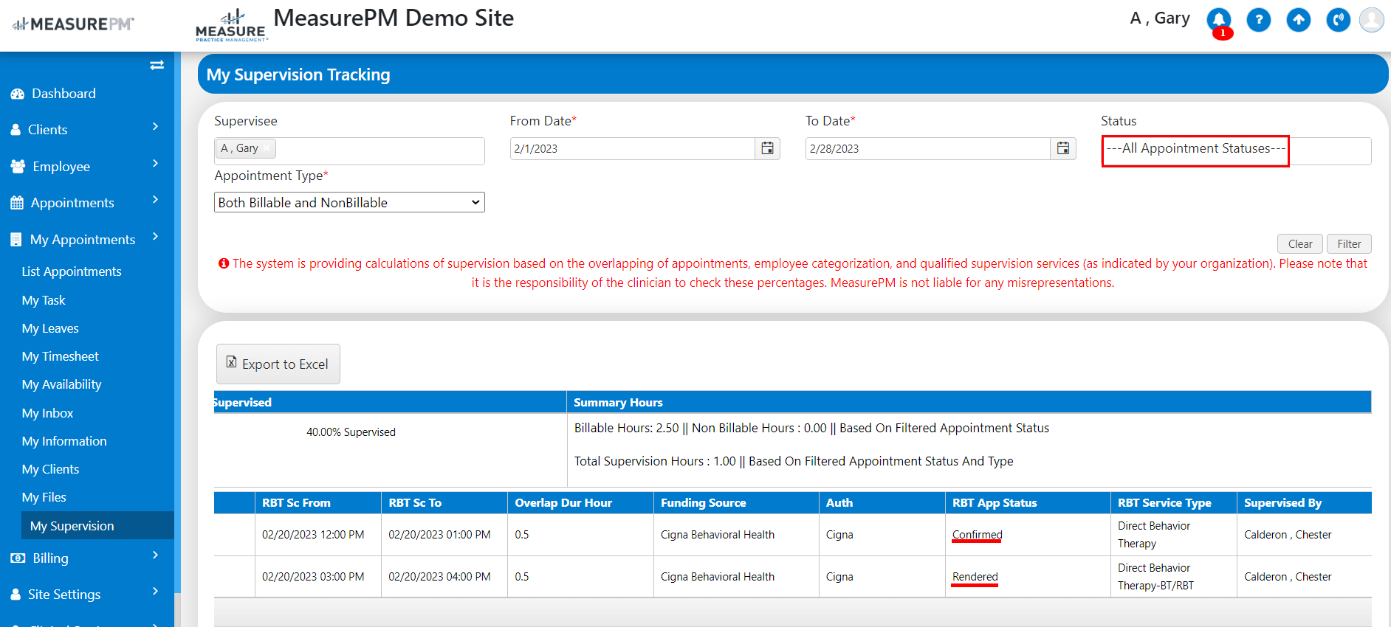The height and width of the screenshot is (627, 1391).
Task: Click the 'A , Gary' username in header
Action: [x=1160, y=18]
